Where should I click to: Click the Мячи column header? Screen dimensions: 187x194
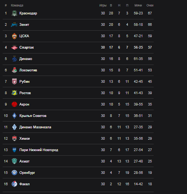138,5
